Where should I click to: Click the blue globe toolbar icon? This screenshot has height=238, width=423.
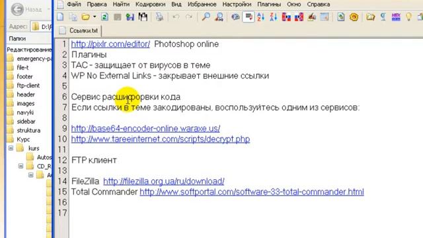235,17
